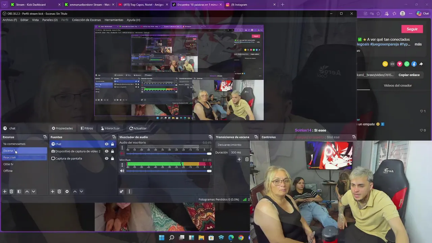Click Actualizar button in source toolbar
432x243 pixels.
point(138,128)
